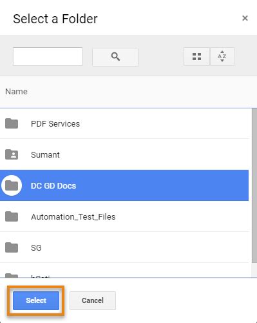The image size is (257, 323).
Task: Select the Automation_Test_Files folder name
Action: pyautogui.click(x=73, y=217)
